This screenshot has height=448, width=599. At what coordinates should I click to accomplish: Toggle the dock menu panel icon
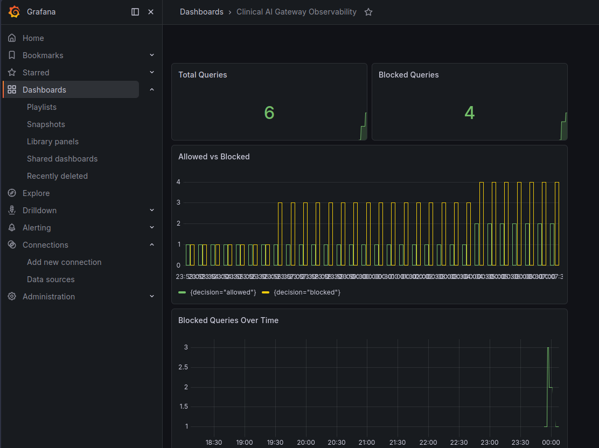coord(135,12)
